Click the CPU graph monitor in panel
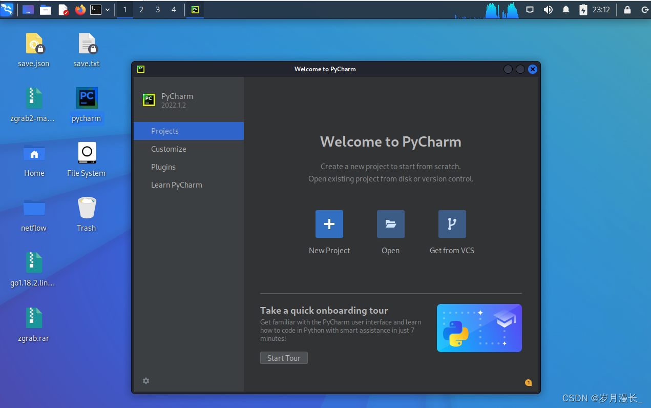The image size is (651, 408). click(487, 10)
